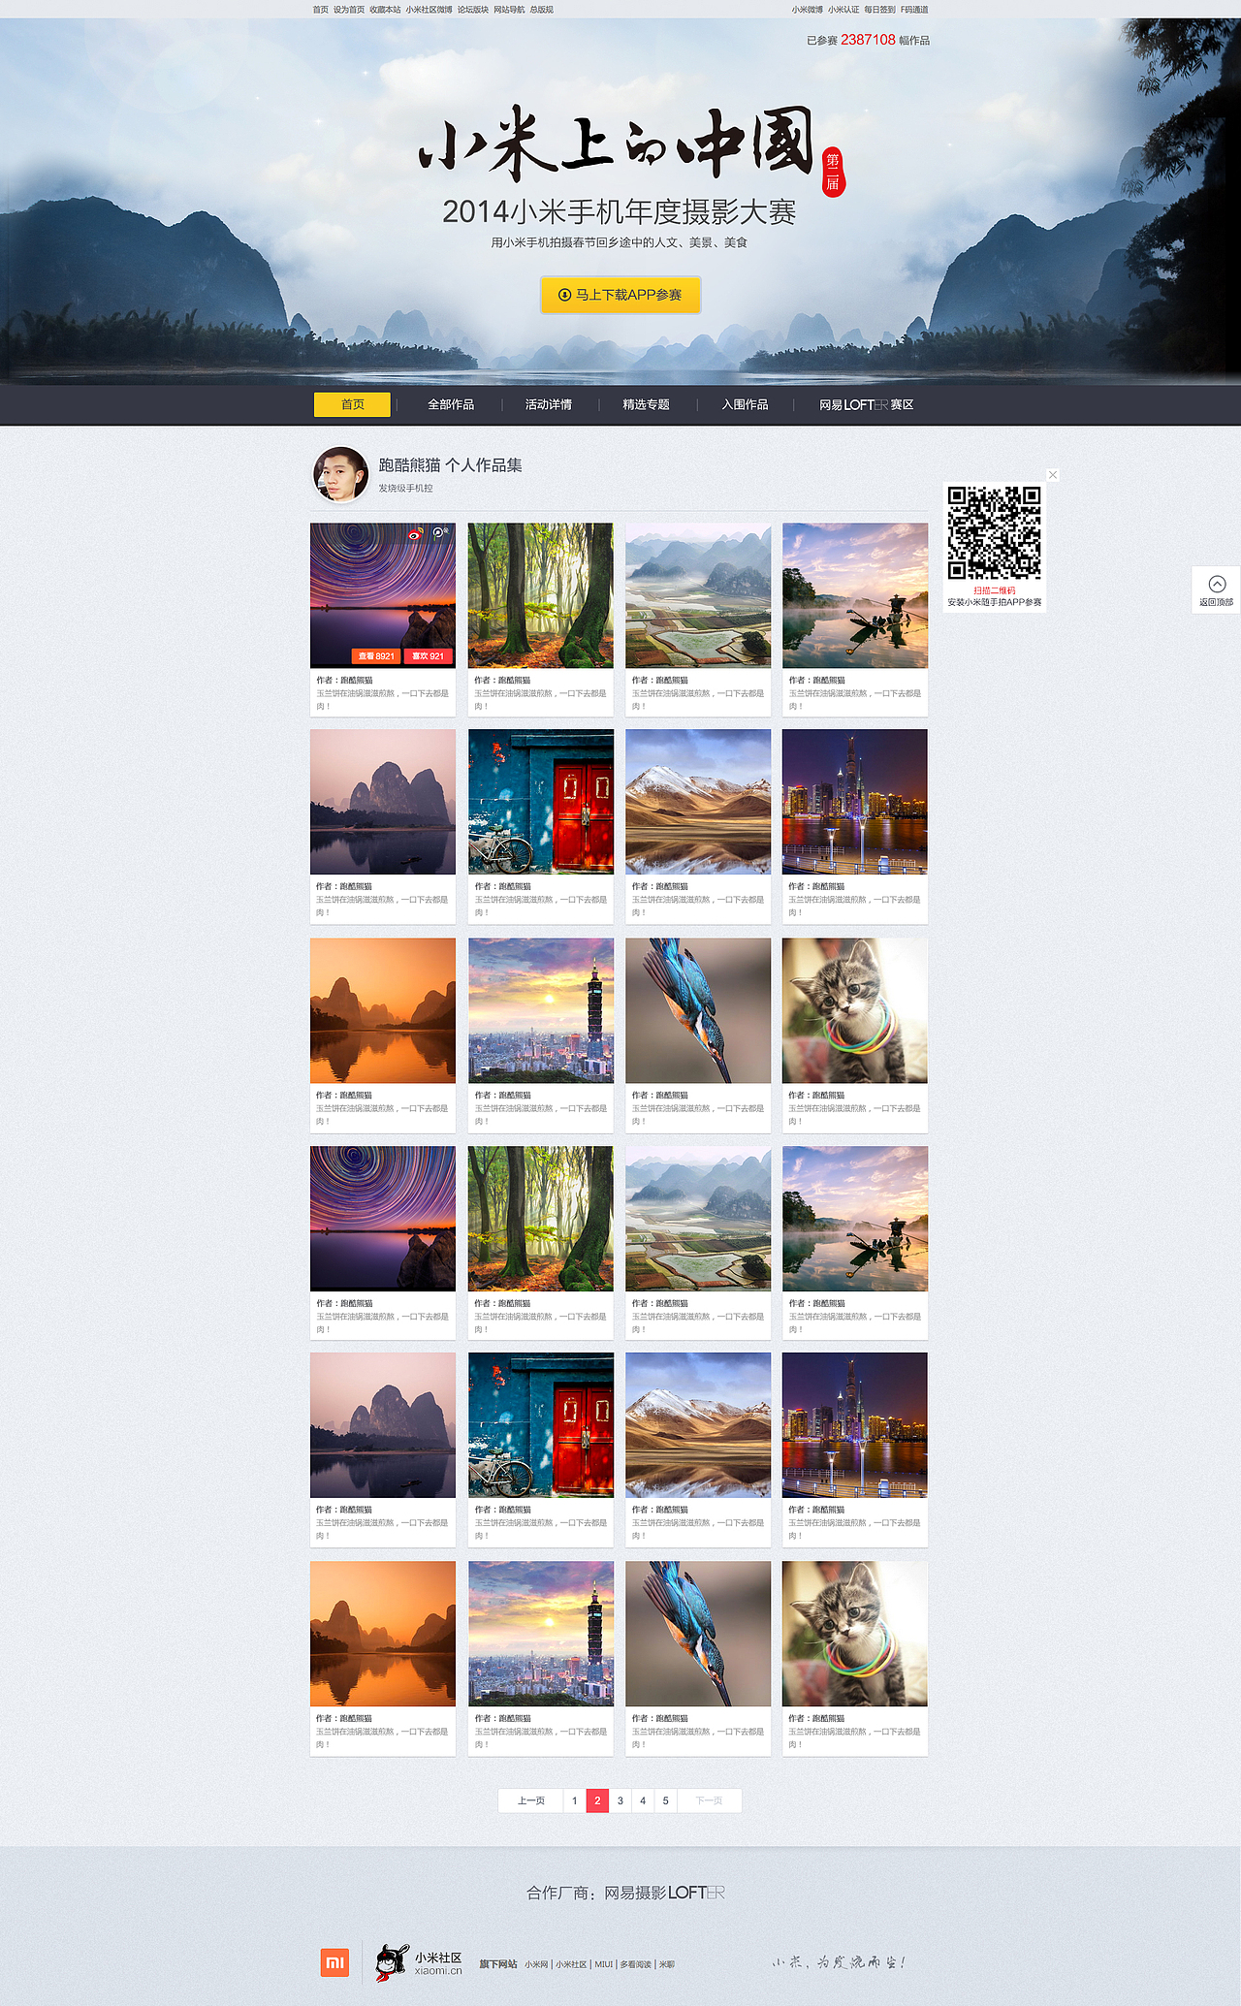
Task: Click 收藏本站 link
Action: point(385,10)
